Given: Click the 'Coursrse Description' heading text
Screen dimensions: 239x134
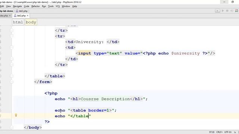Looking at the screenshot, I should tap(105, 99).
